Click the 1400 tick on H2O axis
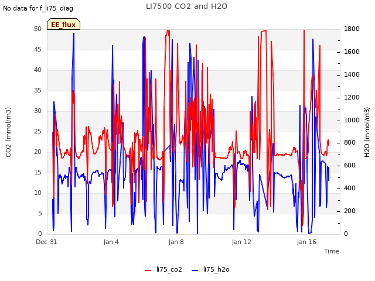 (352, 74)
